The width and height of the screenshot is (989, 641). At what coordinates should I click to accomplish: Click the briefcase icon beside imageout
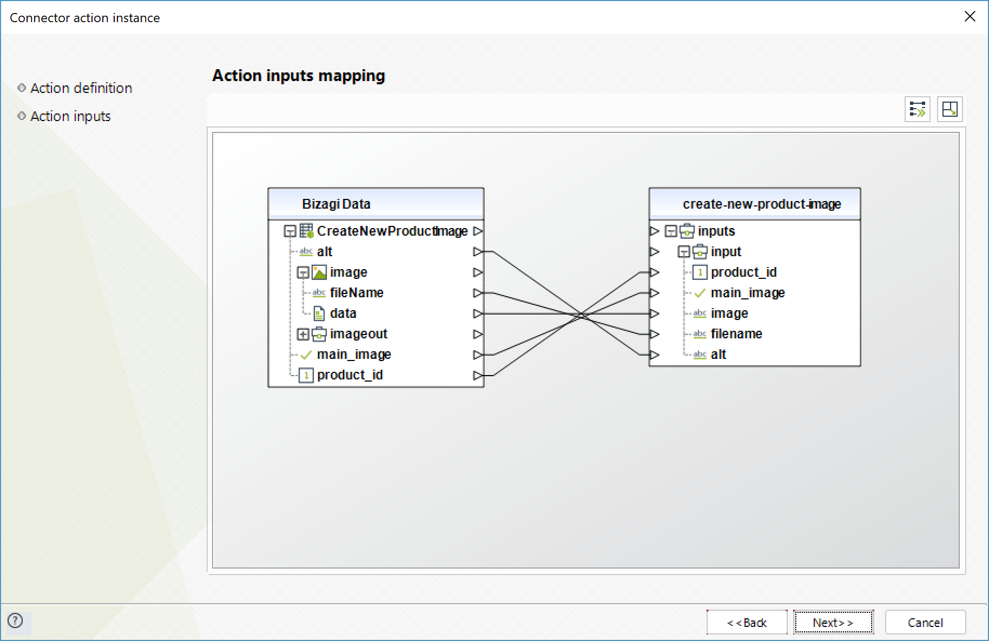tap(319, 334)
